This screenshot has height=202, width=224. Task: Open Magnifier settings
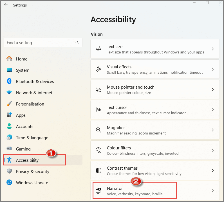[x=155, y=130]
